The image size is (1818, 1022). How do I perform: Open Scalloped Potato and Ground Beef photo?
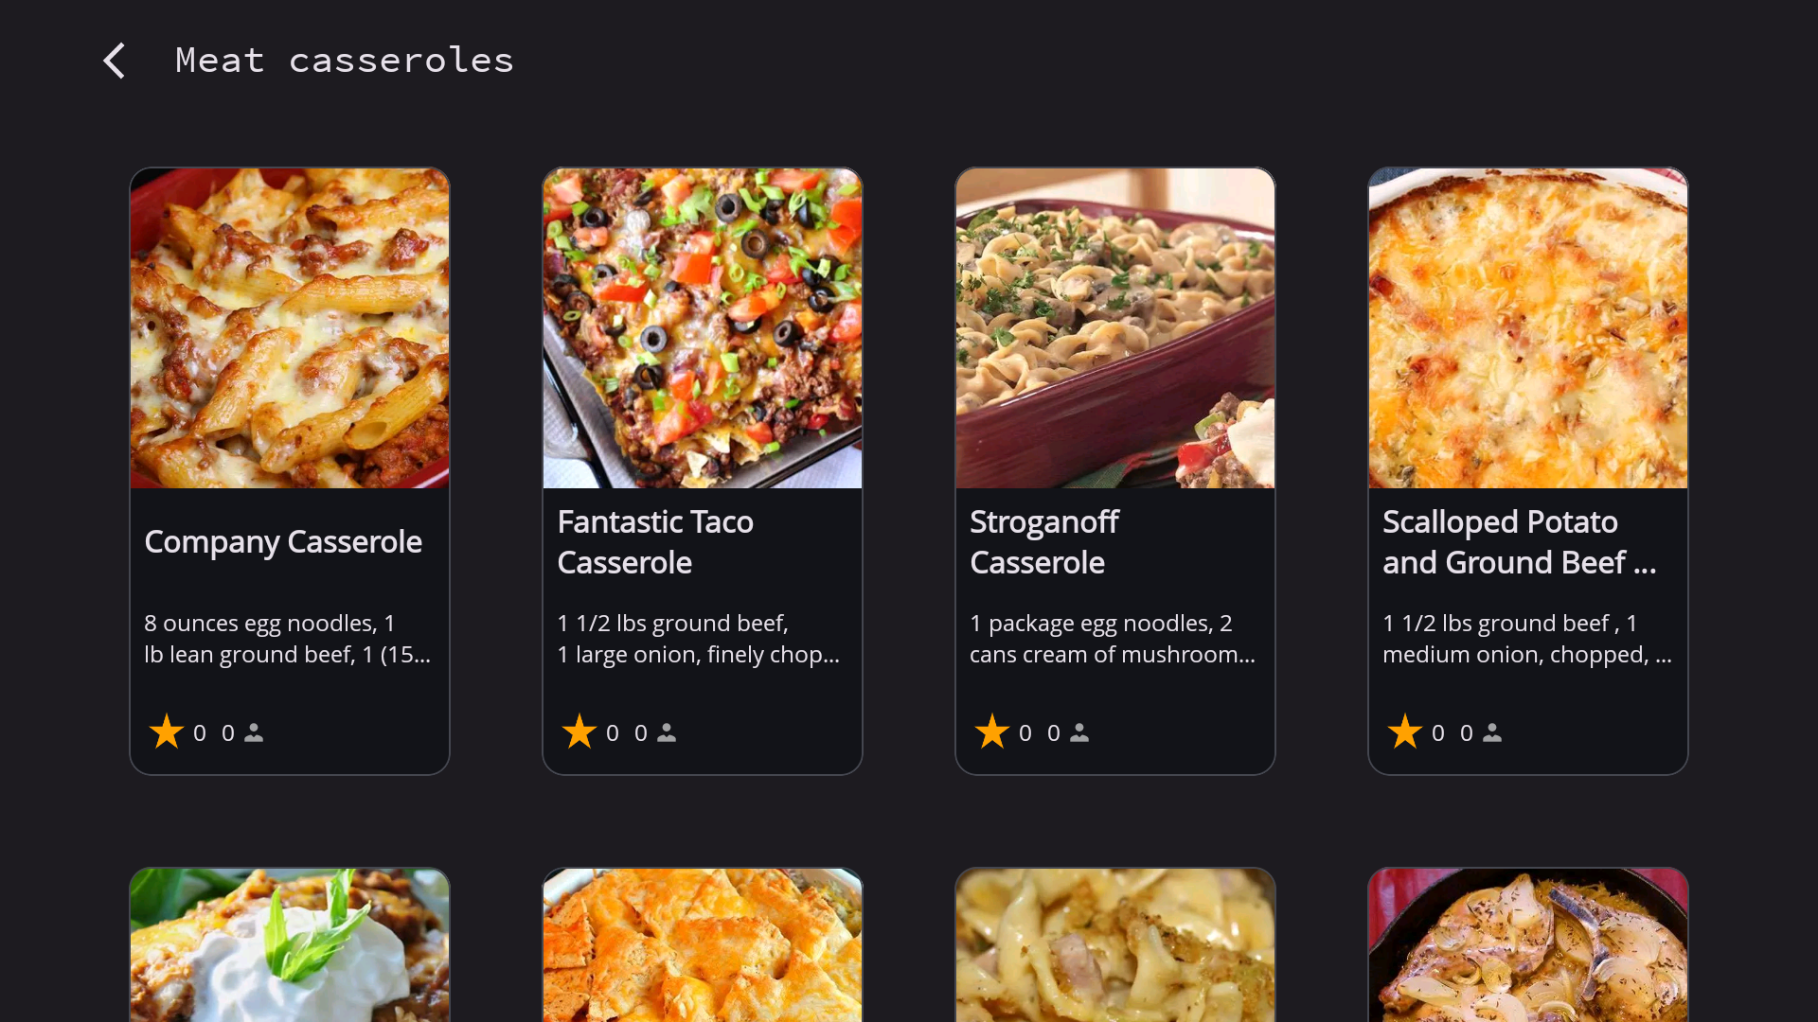click(x=1528, y=328)
